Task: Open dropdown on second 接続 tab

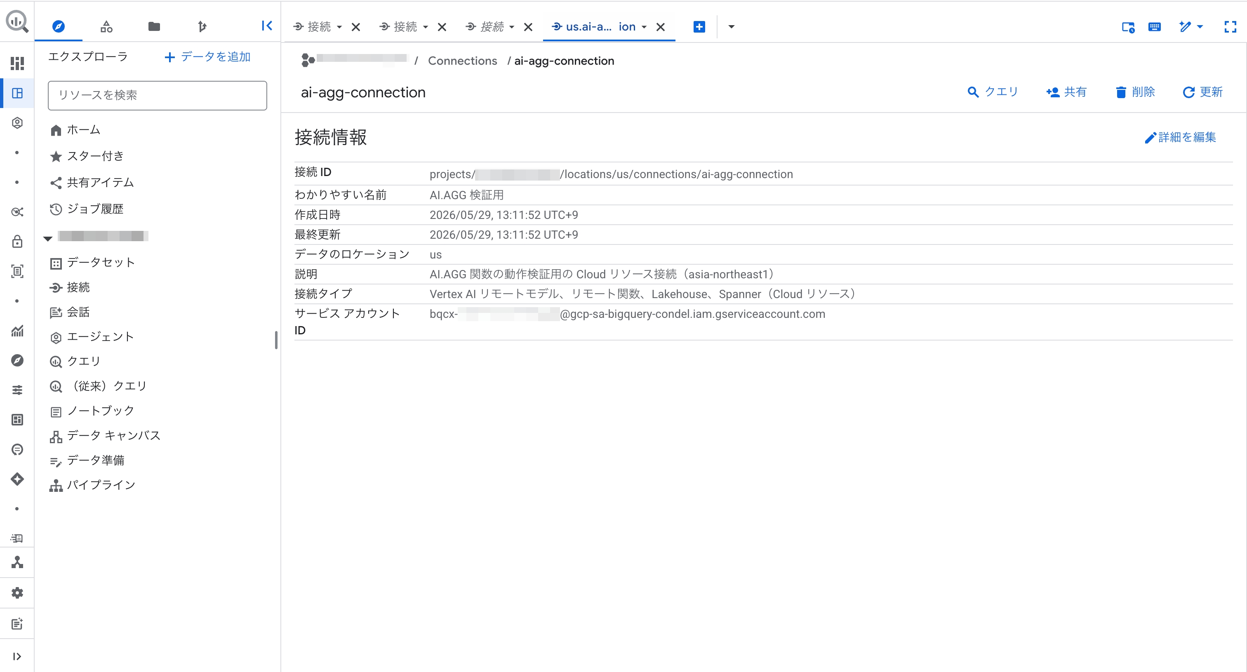Action: (x=426, y=27)
